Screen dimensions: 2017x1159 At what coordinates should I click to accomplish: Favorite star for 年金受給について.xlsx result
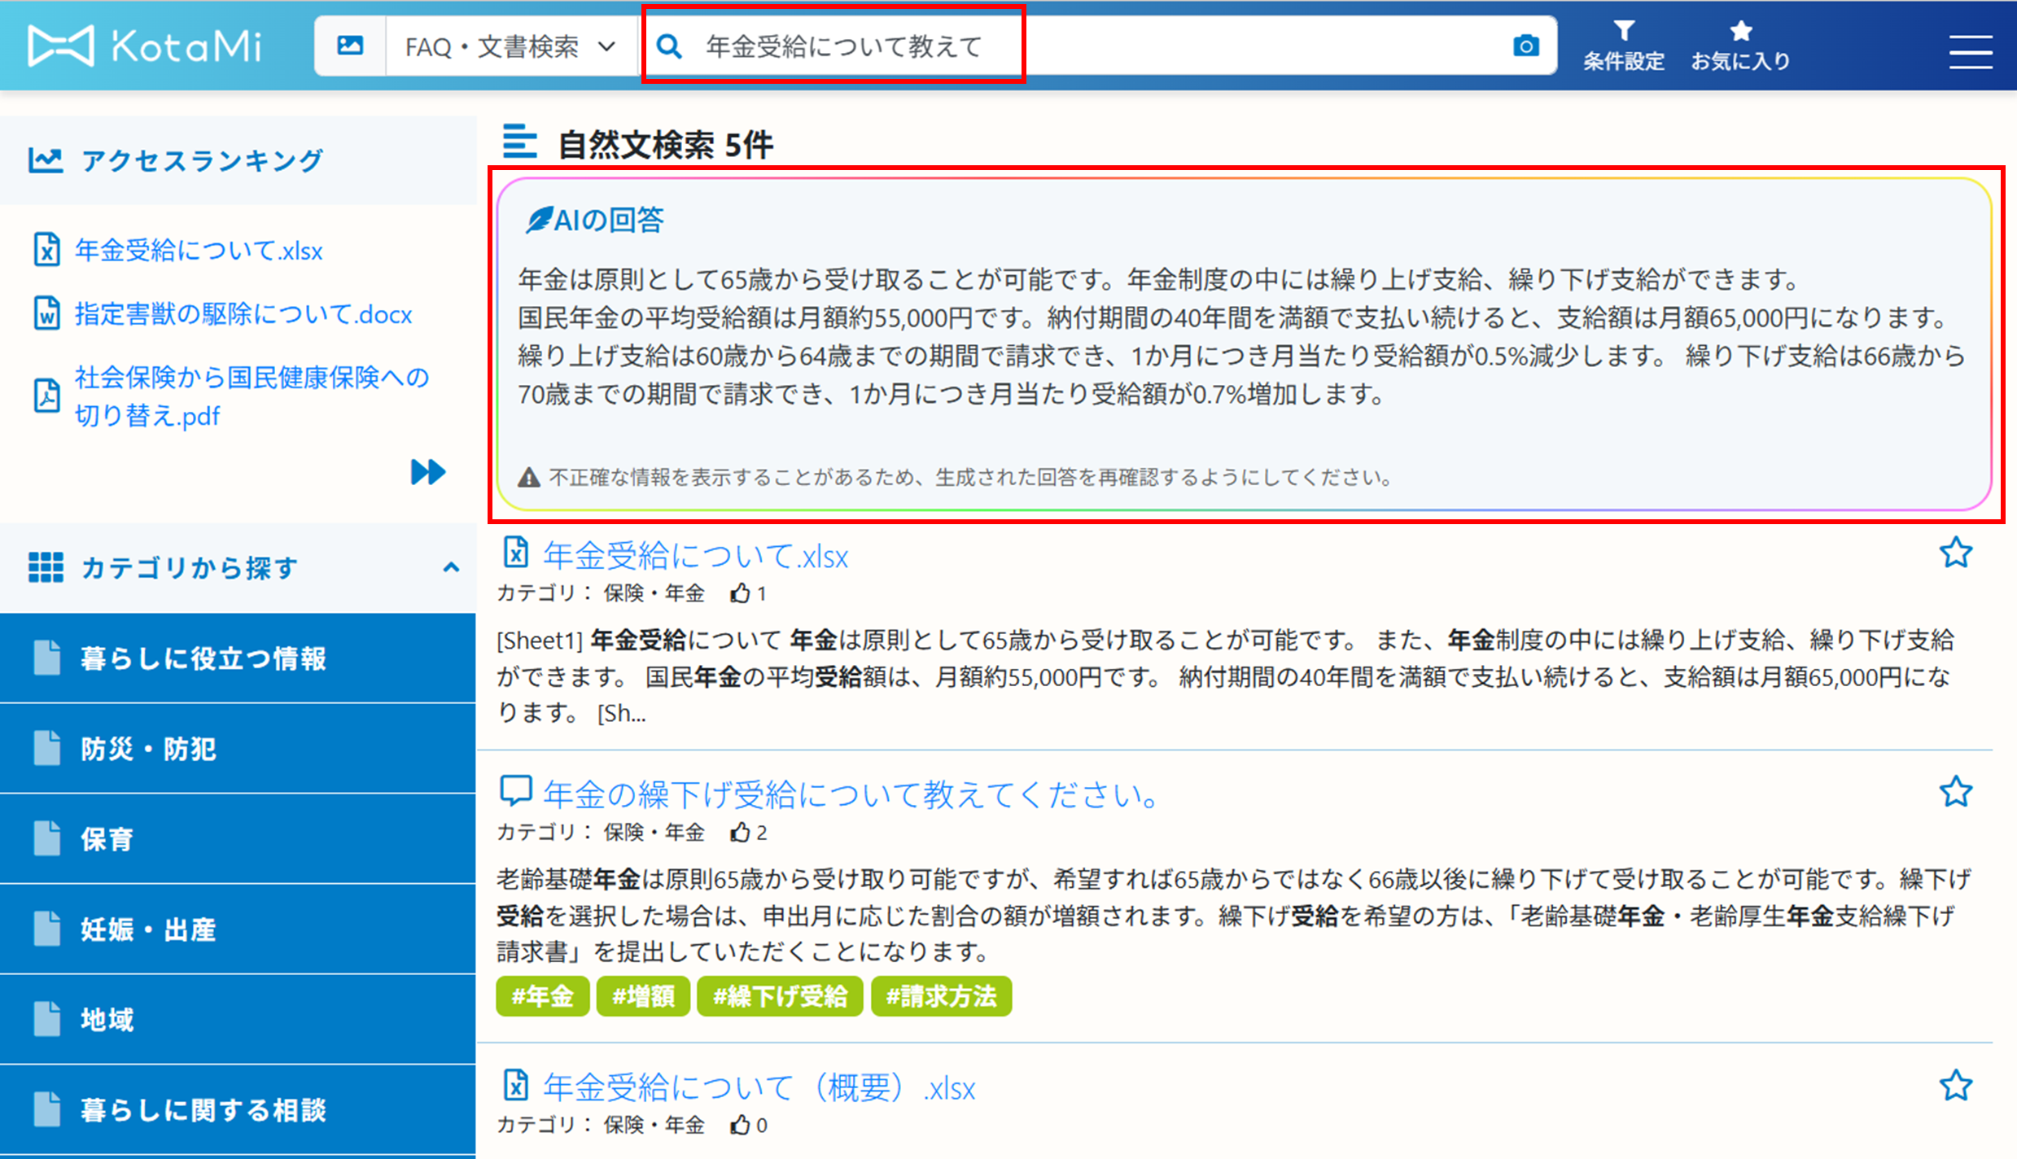click(1955, 553)
